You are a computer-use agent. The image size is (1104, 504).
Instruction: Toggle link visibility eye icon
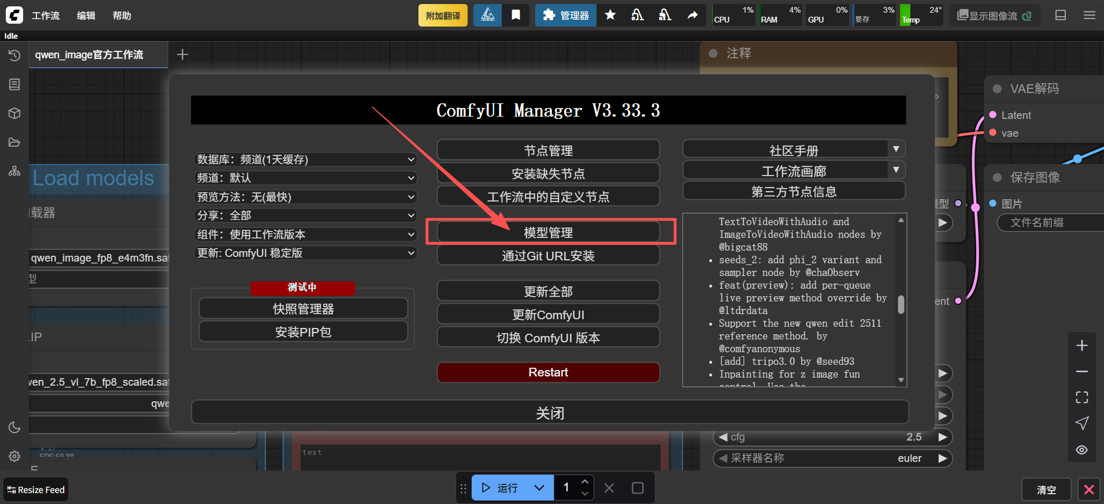pyautogui.click(x=1081, y=450)
